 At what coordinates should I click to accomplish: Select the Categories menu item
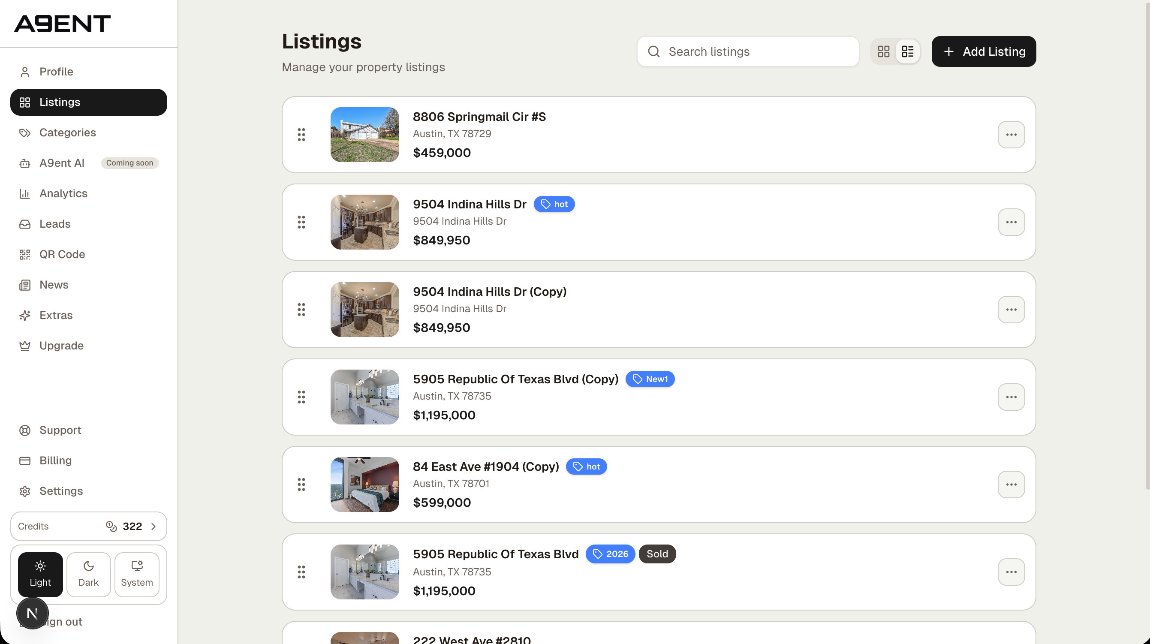pos(68,132)
